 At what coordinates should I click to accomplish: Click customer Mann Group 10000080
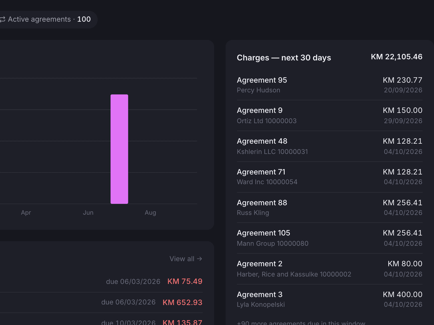(x=273, y=243)
